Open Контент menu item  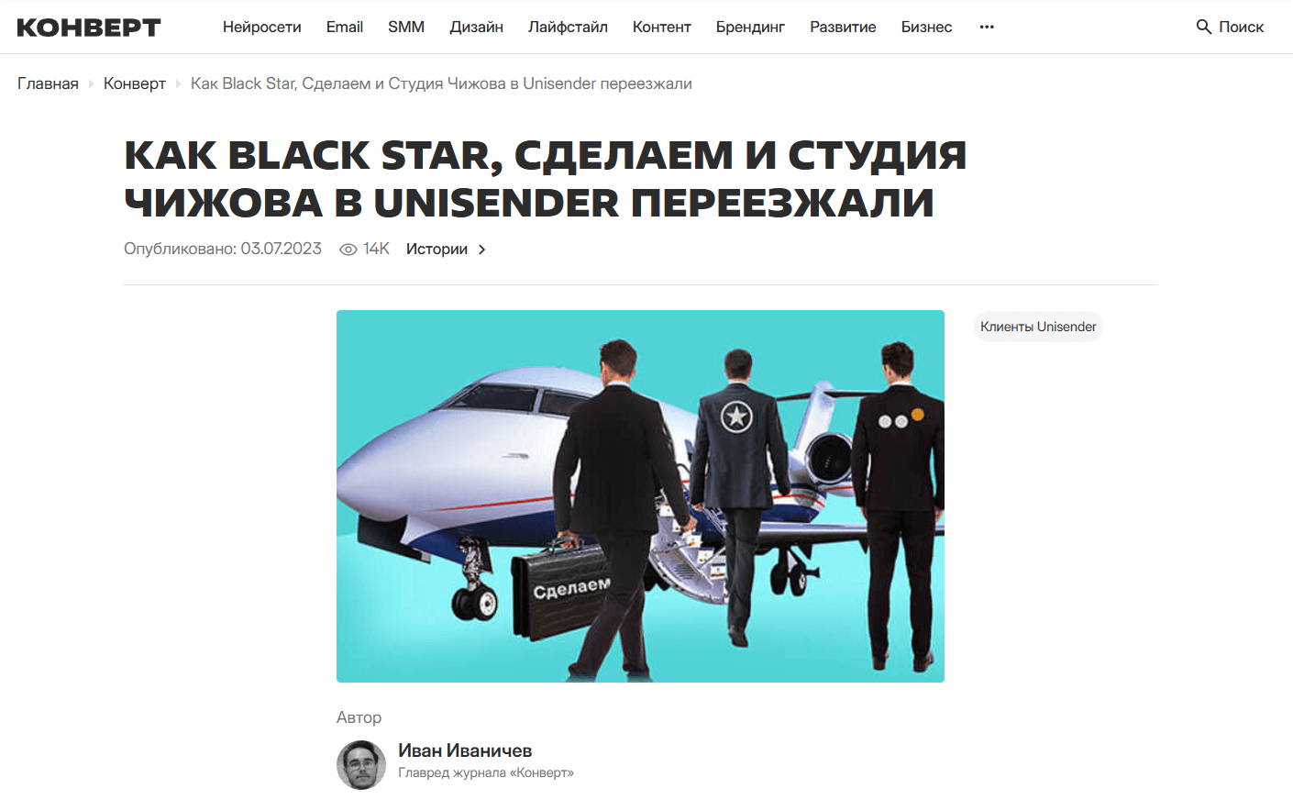[x=662, y=27]
